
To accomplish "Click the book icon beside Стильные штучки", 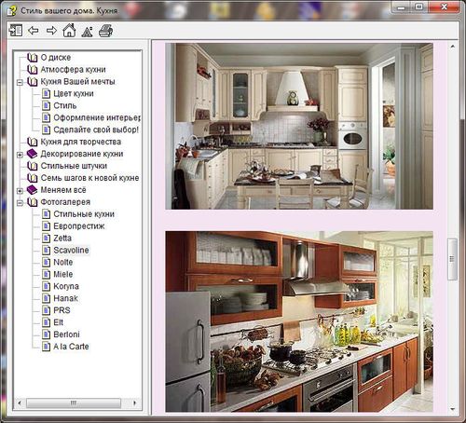I will coord(33,166).
